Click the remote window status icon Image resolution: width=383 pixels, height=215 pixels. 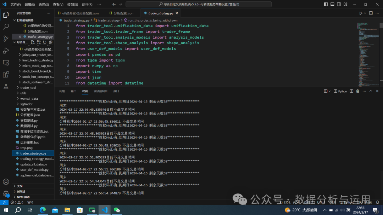pyautogui.click(x=4, y=202)
